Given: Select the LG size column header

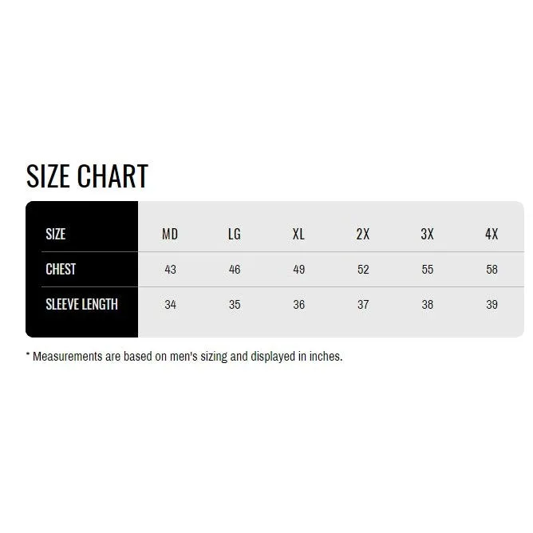Looking at the screenshot, I should click(x=235, y=234).
